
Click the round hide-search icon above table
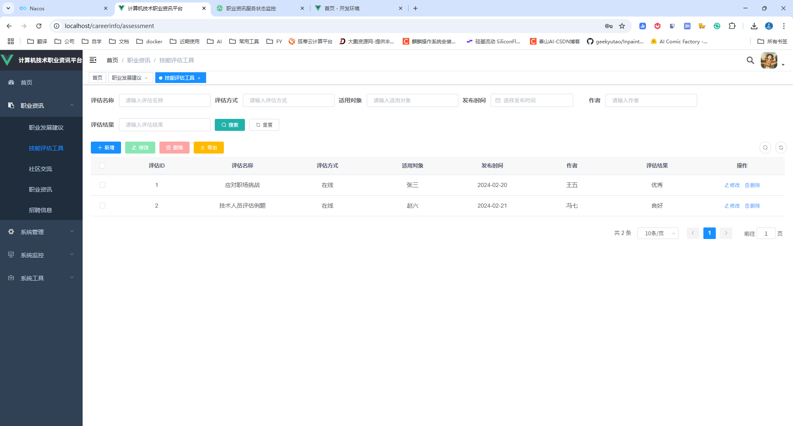(765, 147)
